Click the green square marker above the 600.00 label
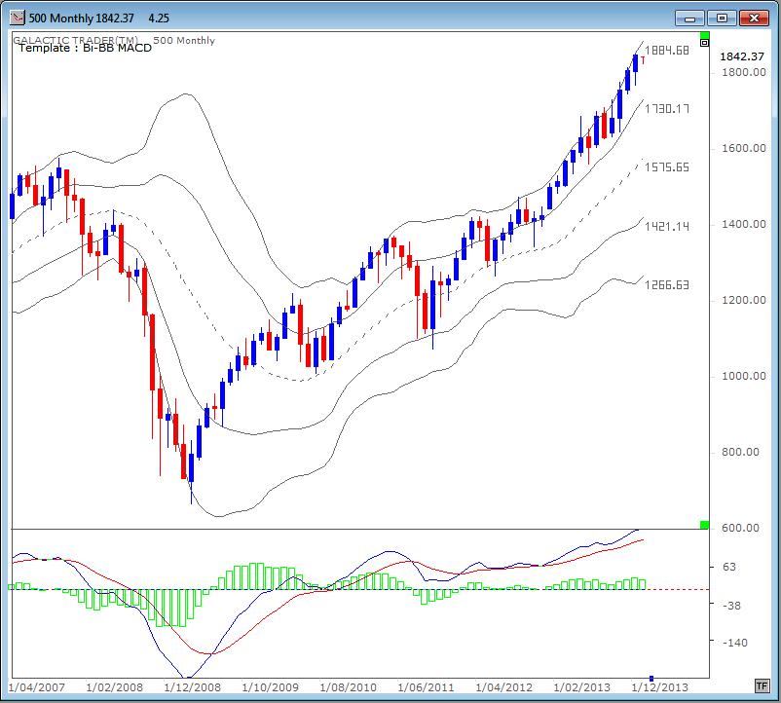This screenshot has width=781, height=703. (x=704, y=525)
